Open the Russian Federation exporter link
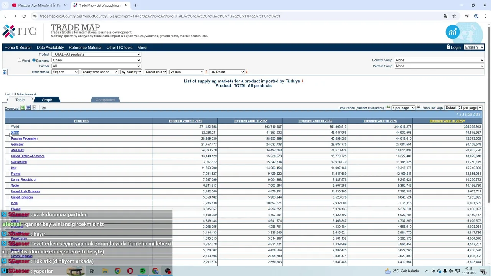Viewport: 491px width, 276px height. 24,138
